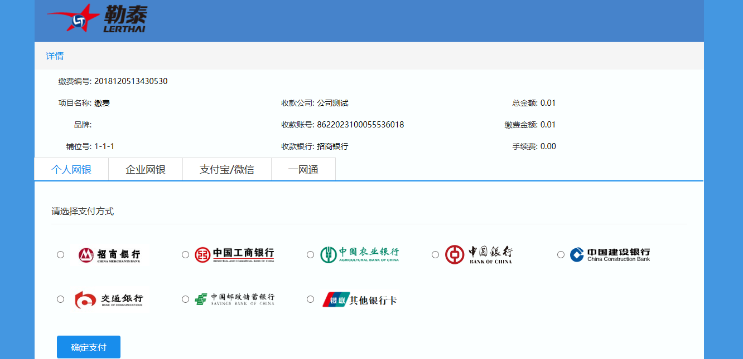Choose the 其他银行卡 radio option
This screenshot has width=743, height=359.
311,299
